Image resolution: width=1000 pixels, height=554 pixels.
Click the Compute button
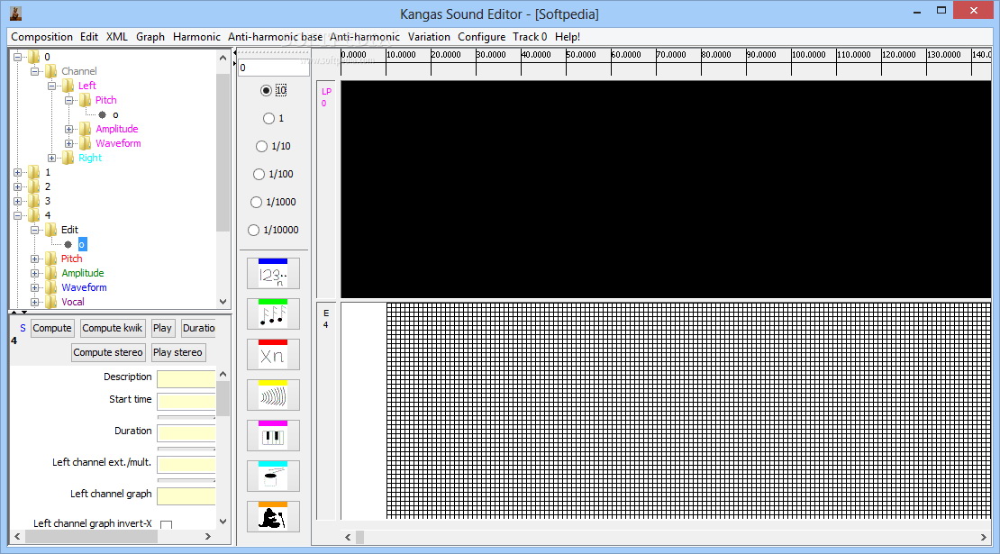(x=52, y=328)
